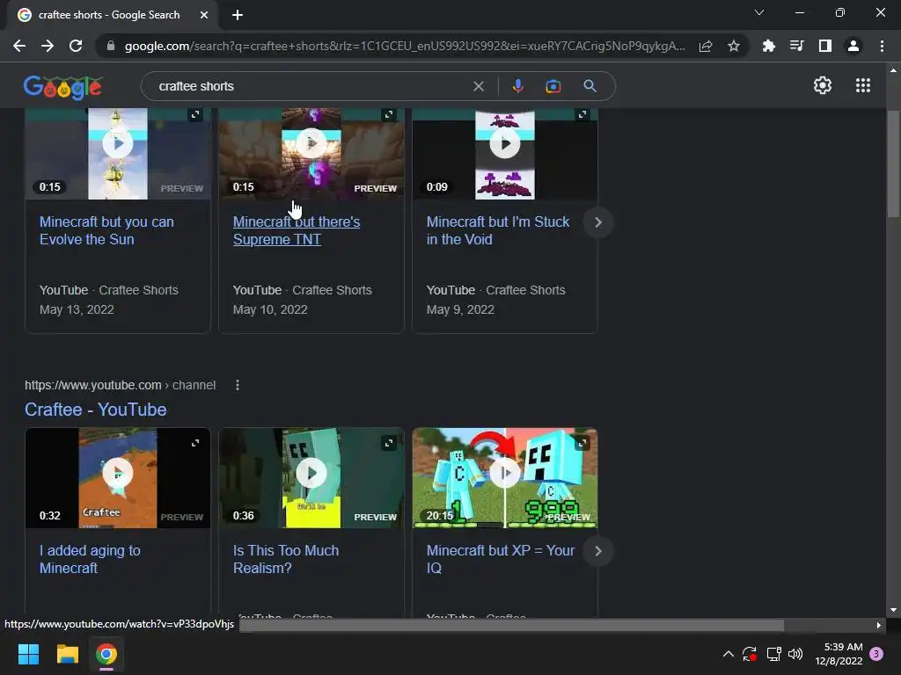Expand the I added aging thumbnail
This screenshot has width=901, height=675.
pos(195,443)
